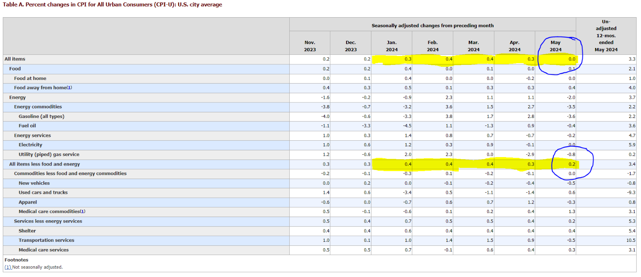The width and height of the screenshot is (641, 277).
Task: Click the Nov. 2023 column header
Action: [x=310, y=46]
